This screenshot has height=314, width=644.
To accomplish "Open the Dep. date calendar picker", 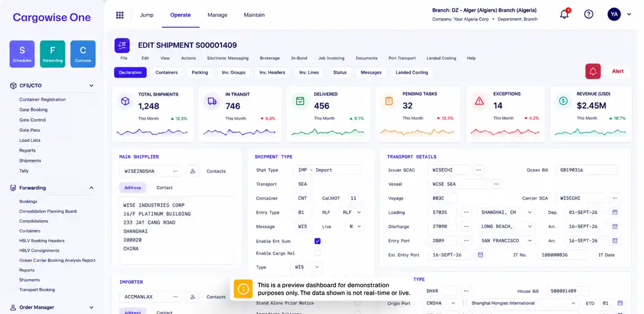I will pos(615,212).
